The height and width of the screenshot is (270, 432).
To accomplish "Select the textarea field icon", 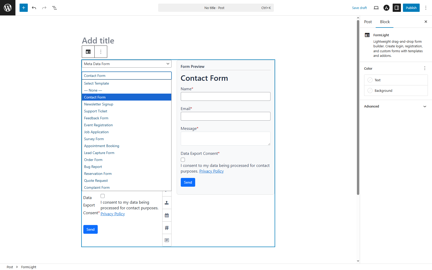I will pyautogui.click(x=167, y=240).
